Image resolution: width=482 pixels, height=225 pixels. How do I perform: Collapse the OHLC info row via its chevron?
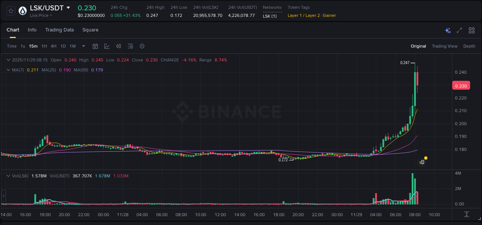[x=8, y=60]
